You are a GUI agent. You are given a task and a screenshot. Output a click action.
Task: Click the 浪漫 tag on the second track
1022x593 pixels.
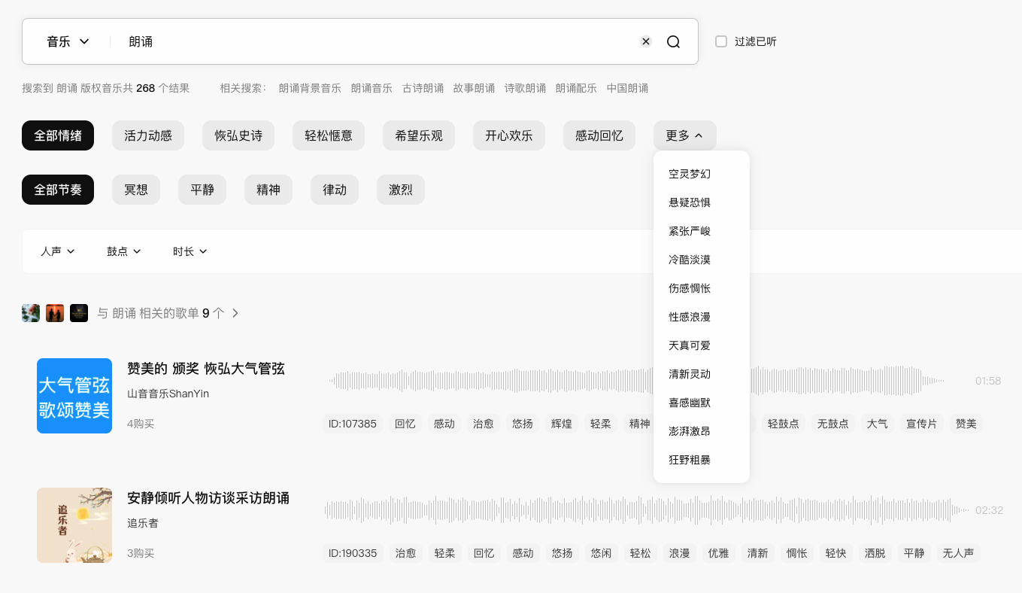click(x=680, y=553)
